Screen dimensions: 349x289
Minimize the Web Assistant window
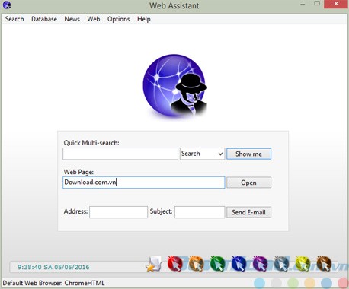tap(303, 5)
